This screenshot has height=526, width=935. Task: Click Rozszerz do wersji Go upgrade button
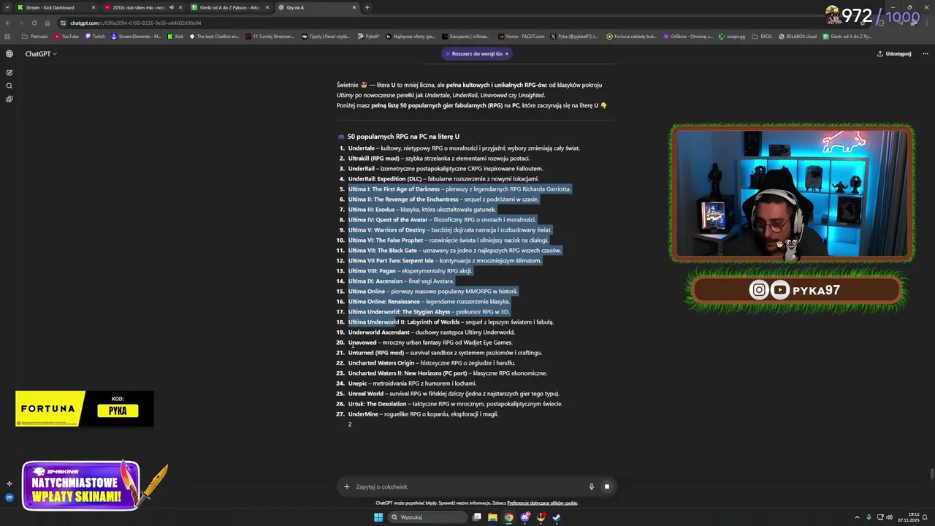[477, 53]
